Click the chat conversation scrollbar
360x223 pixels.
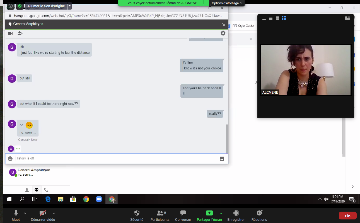coord(227,138)
